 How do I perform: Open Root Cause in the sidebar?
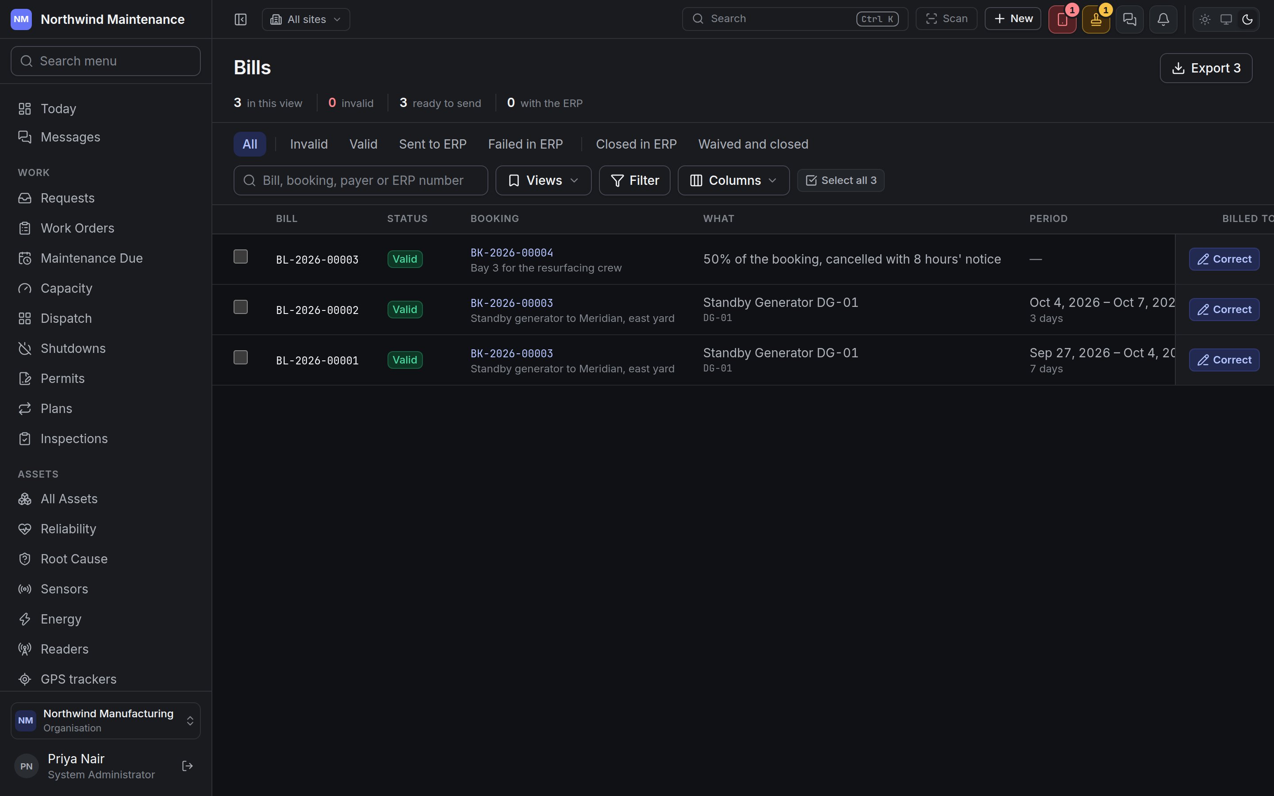pyautogui.click(x=105, y=559)
